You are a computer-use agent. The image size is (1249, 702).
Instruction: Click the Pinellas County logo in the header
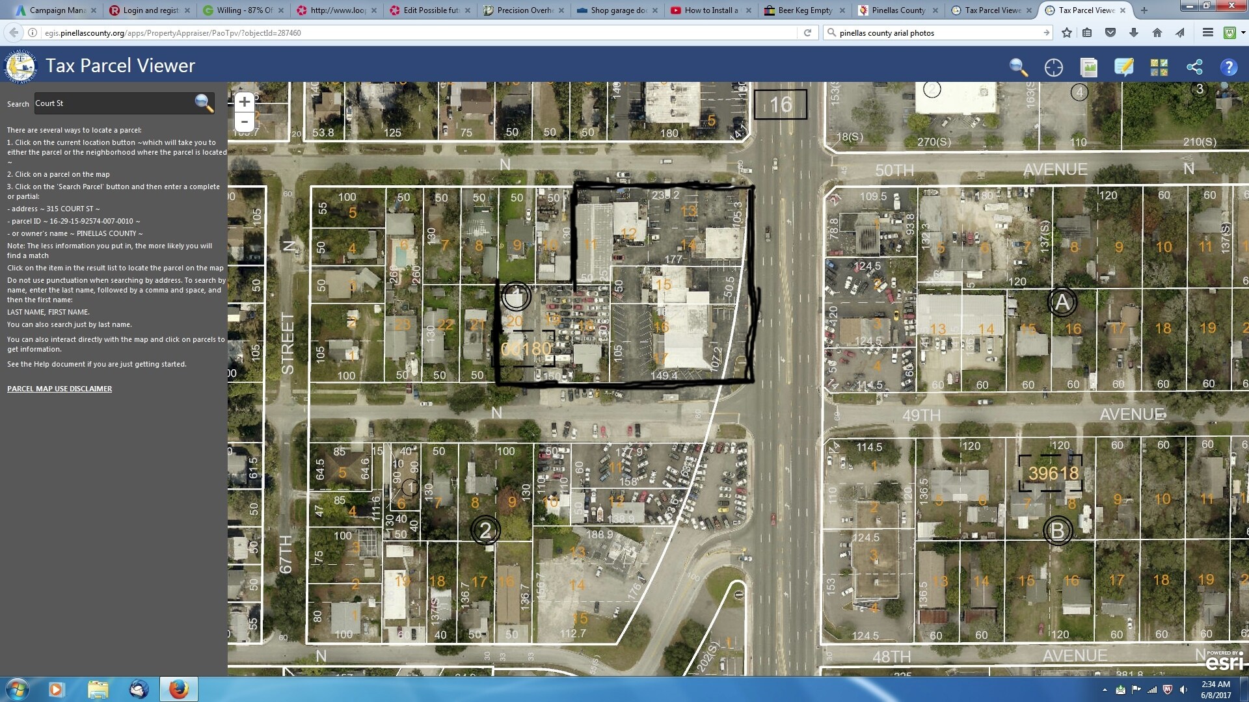point(20,66)
